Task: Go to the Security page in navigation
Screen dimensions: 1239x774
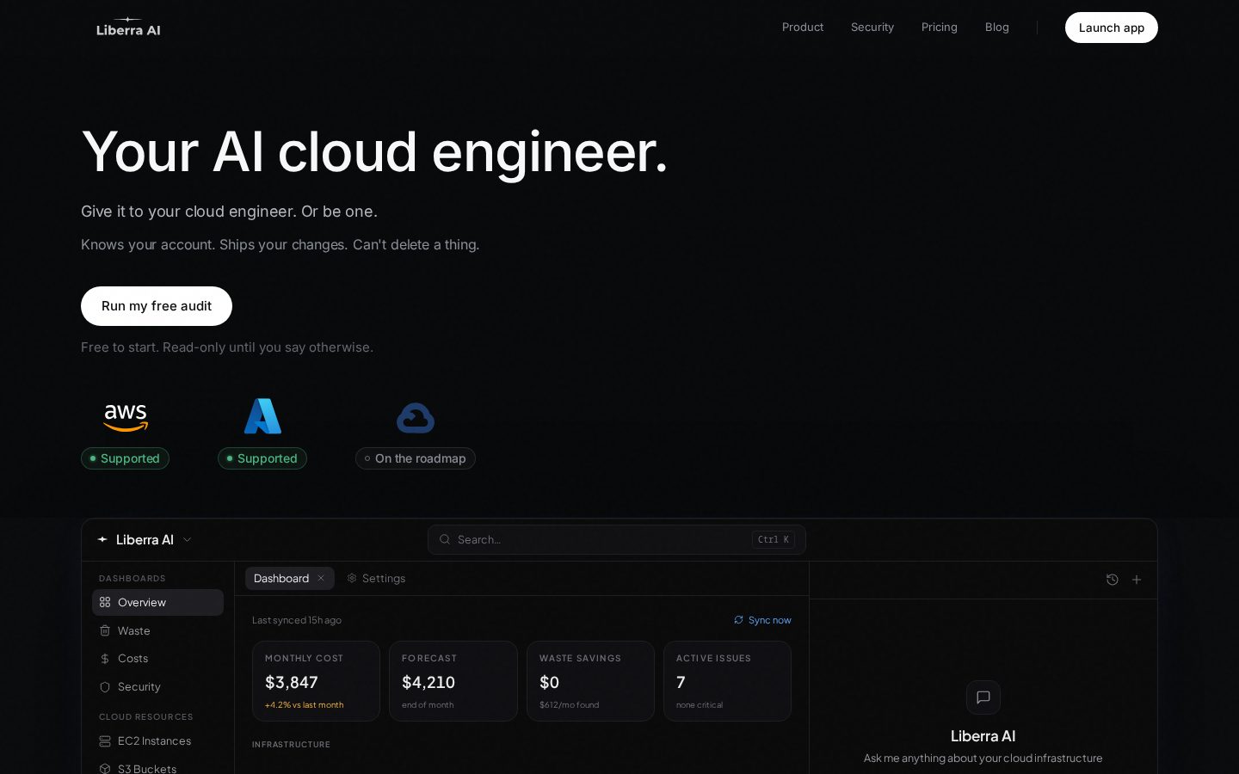Action: [872, 28]
